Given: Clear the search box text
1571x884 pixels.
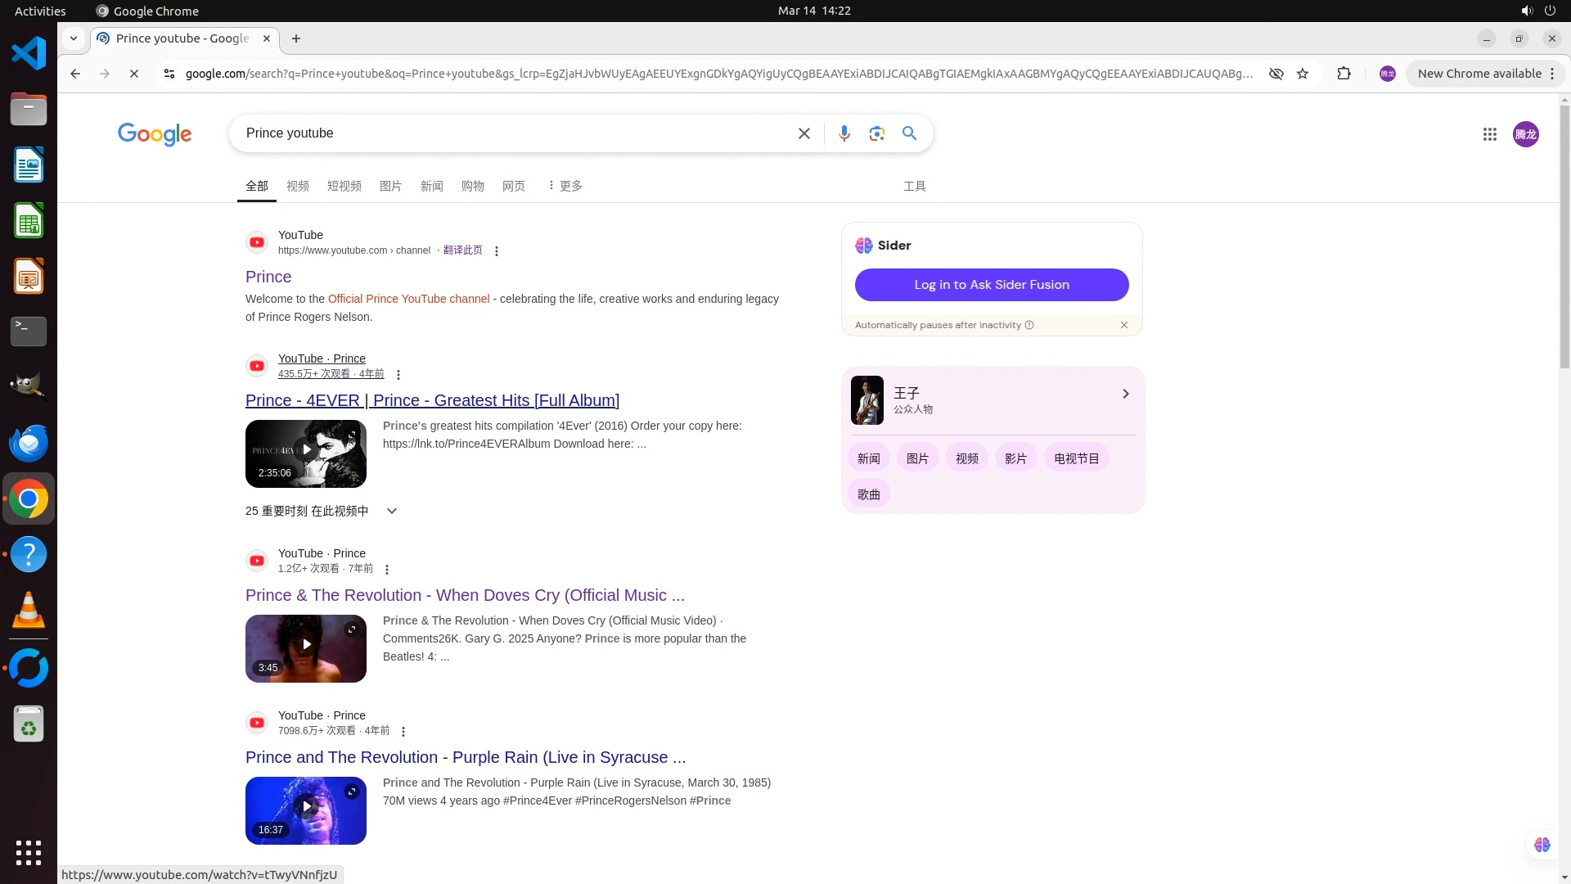Looking at the screenshot, I should (804, 133).
